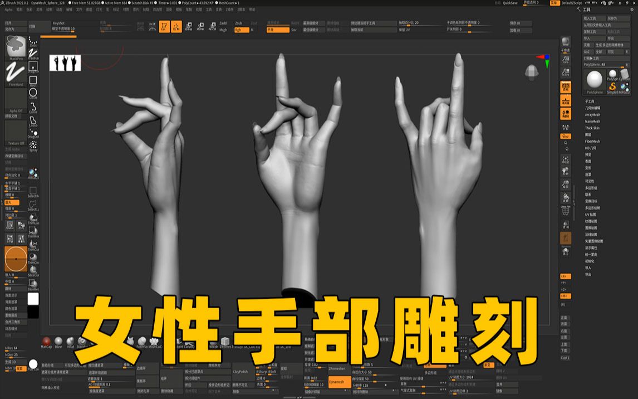Click the white main color swatch
Viewport: 638px width, 399px height.
(33, 299)
